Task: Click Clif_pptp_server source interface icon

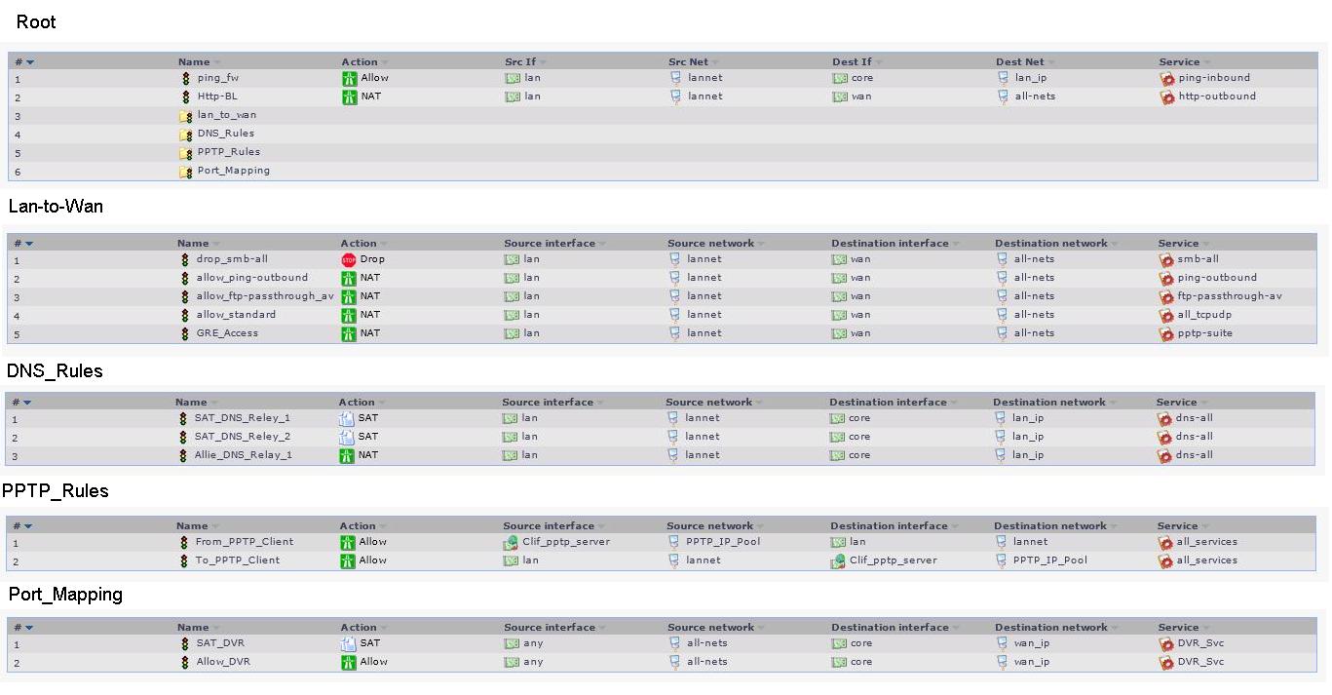Action: [512, 542]
